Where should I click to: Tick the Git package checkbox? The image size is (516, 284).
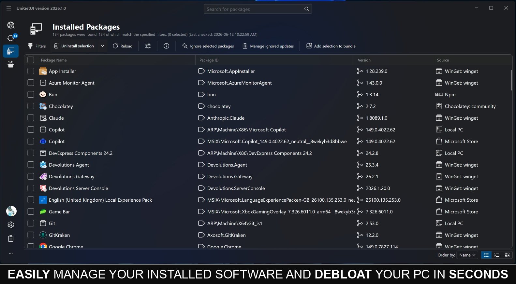click(x=31, y=223)
